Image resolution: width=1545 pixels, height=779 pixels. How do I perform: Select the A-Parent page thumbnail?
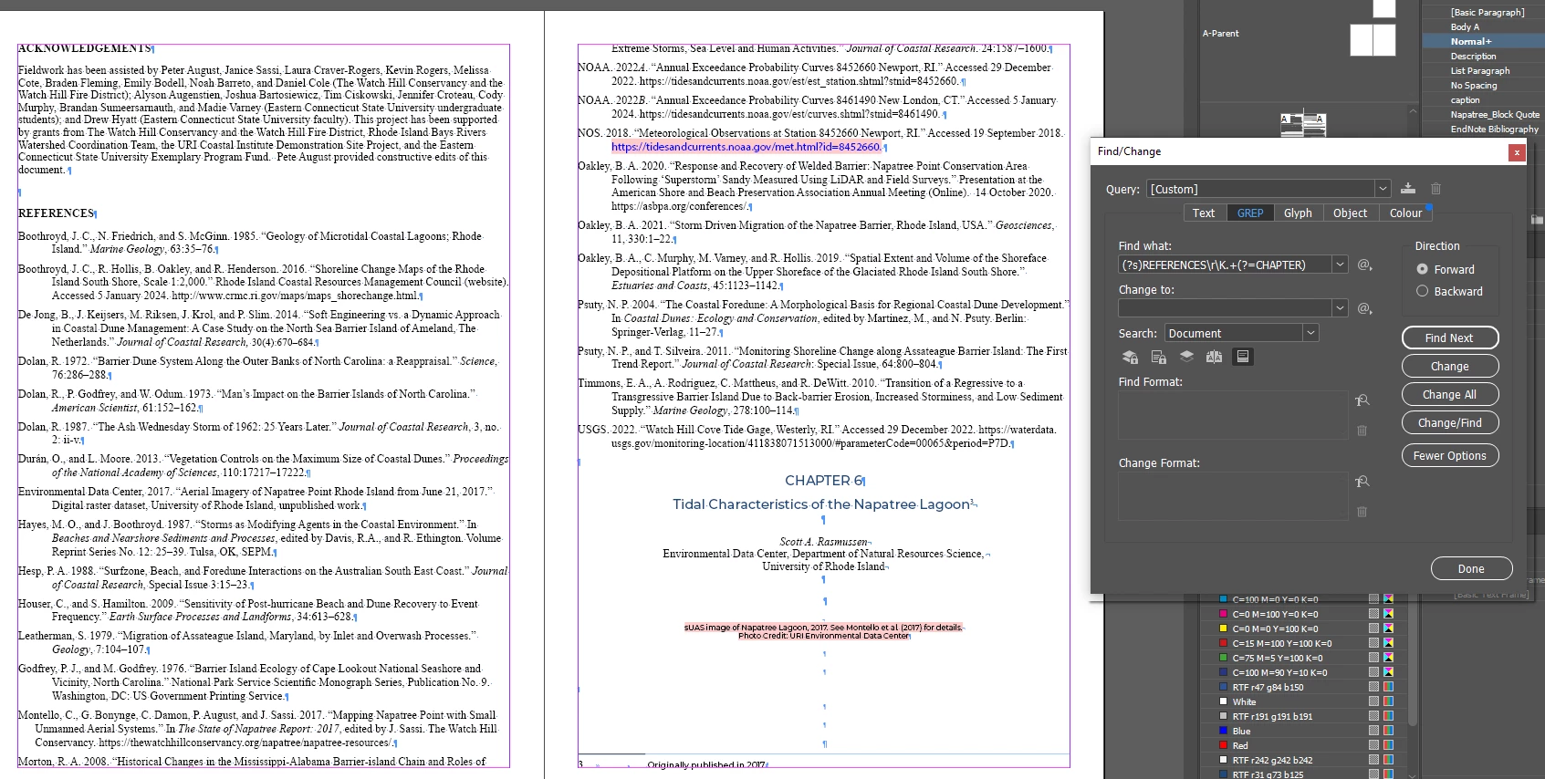(x=1373, y=40)
